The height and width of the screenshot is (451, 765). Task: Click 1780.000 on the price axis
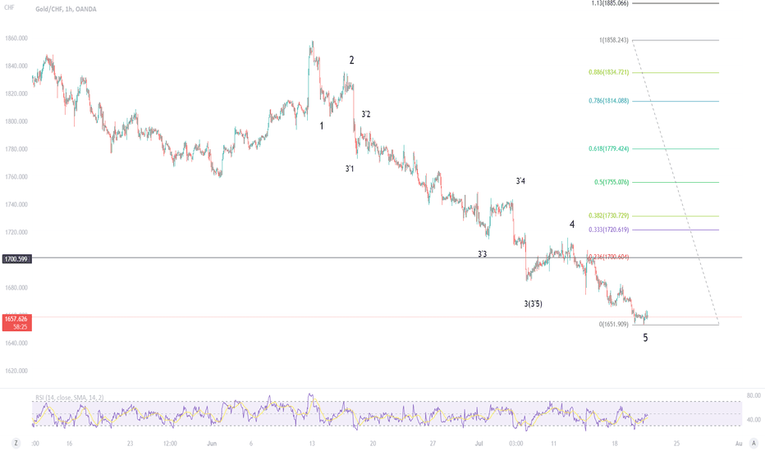coord(16,149)
